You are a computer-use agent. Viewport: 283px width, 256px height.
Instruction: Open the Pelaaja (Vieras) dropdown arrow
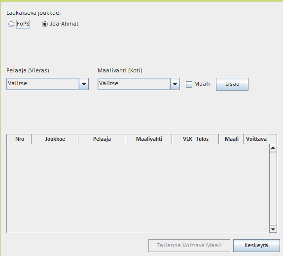84,84
